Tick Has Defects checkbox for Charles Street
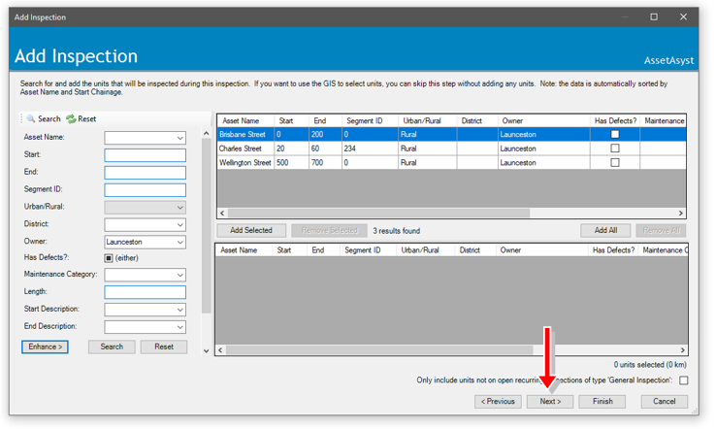The height and width of the screenshot is (429, 716). [x=614, y=148]
